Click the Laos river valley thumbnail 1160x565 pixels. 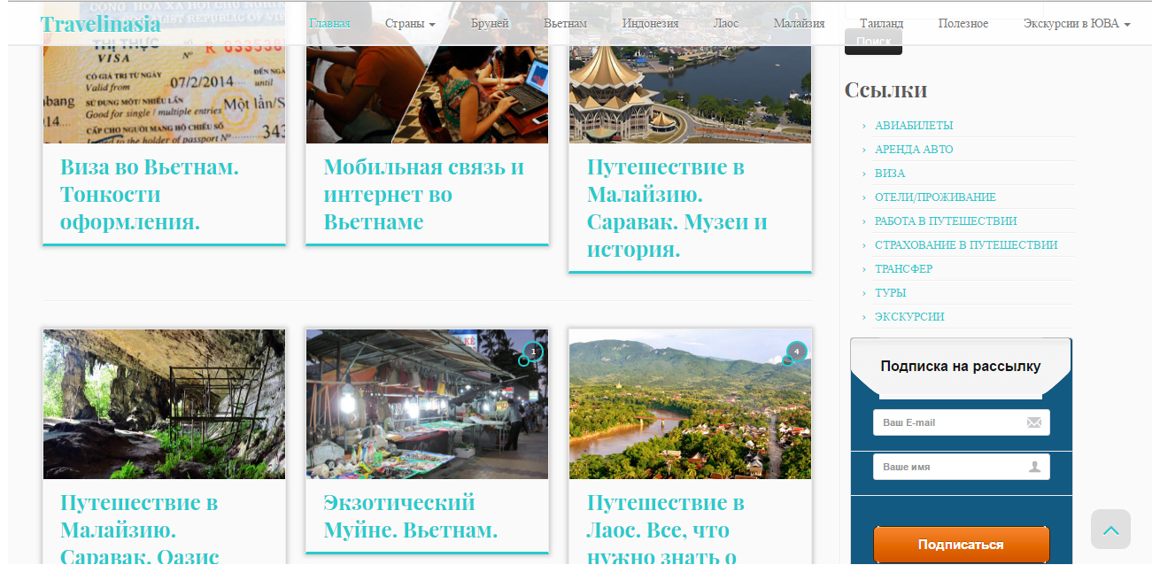click(x=690, y=404)
